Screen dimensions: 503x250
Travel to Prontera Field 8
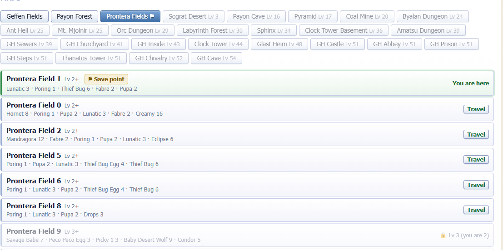point(476,210)
